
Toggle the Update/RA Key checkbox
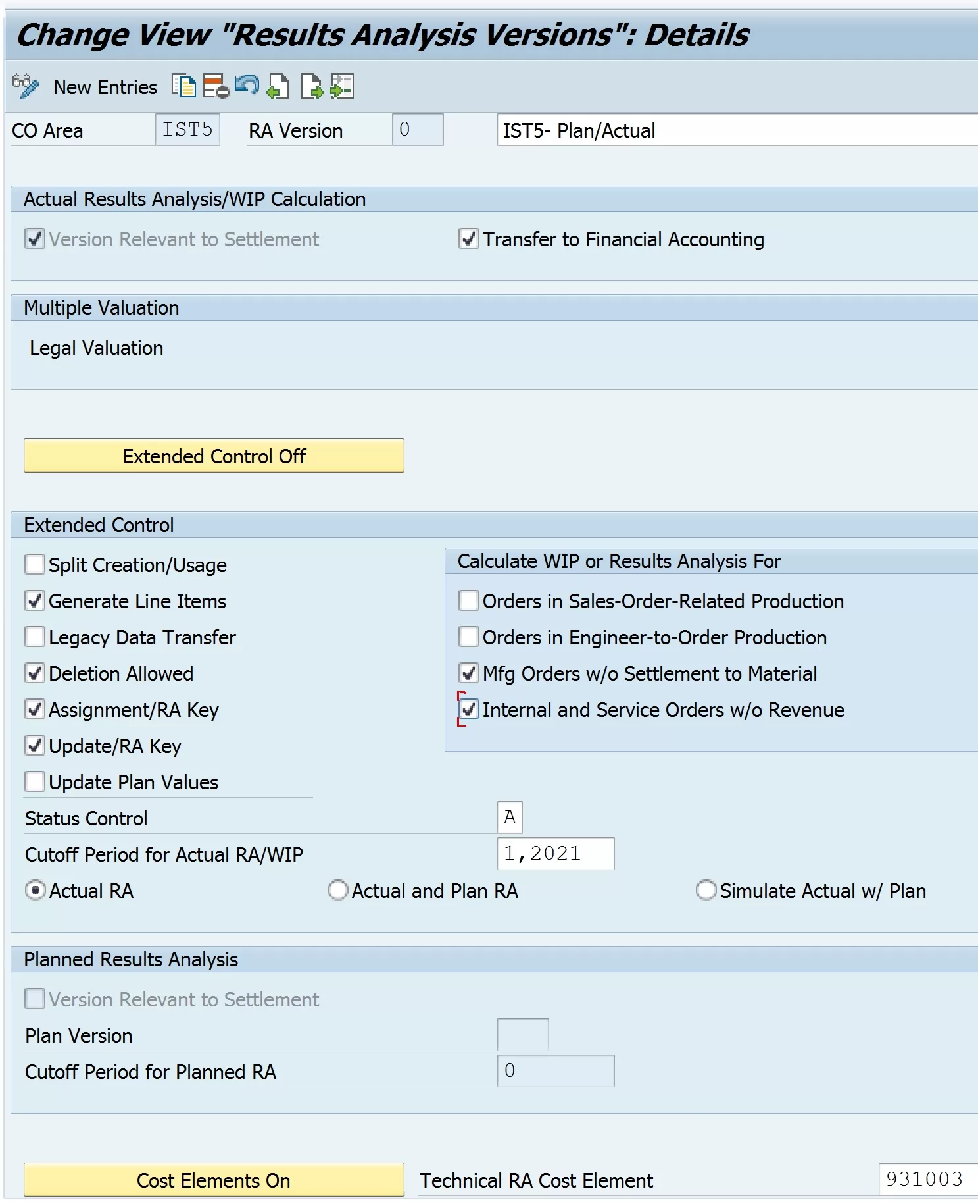pos(35,745)
